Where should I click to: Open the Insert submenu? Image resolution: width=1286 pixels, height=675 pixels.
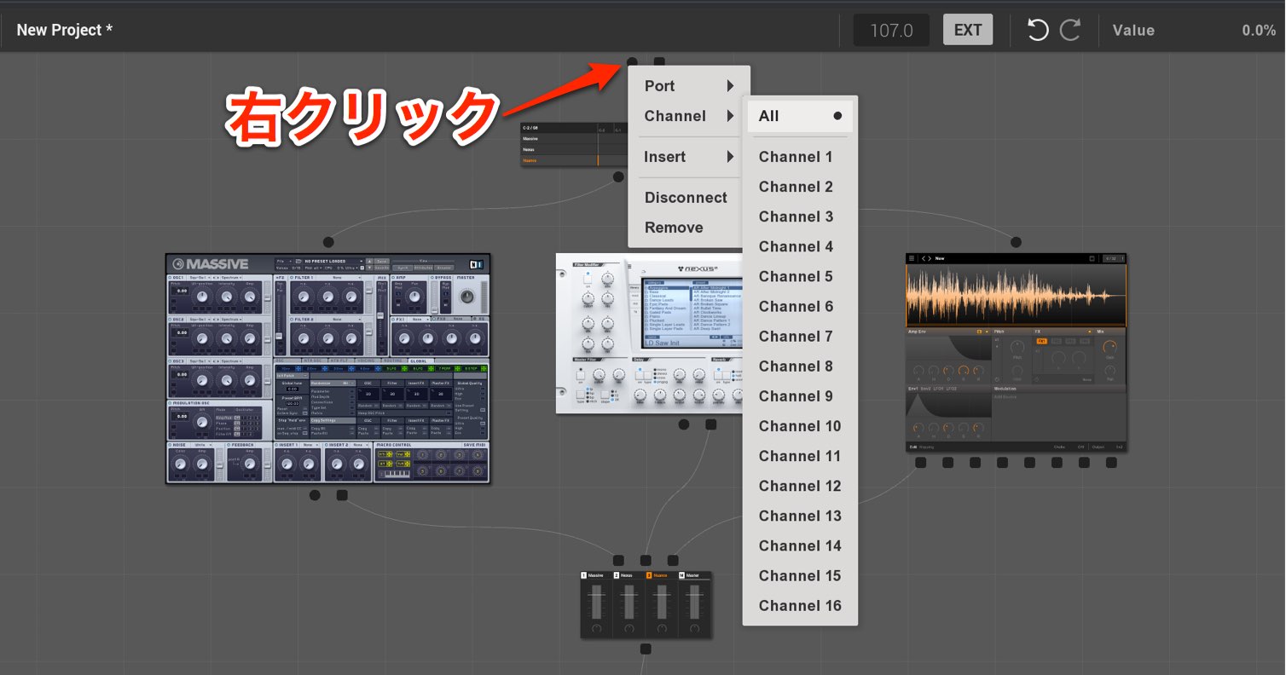[689, 157]
